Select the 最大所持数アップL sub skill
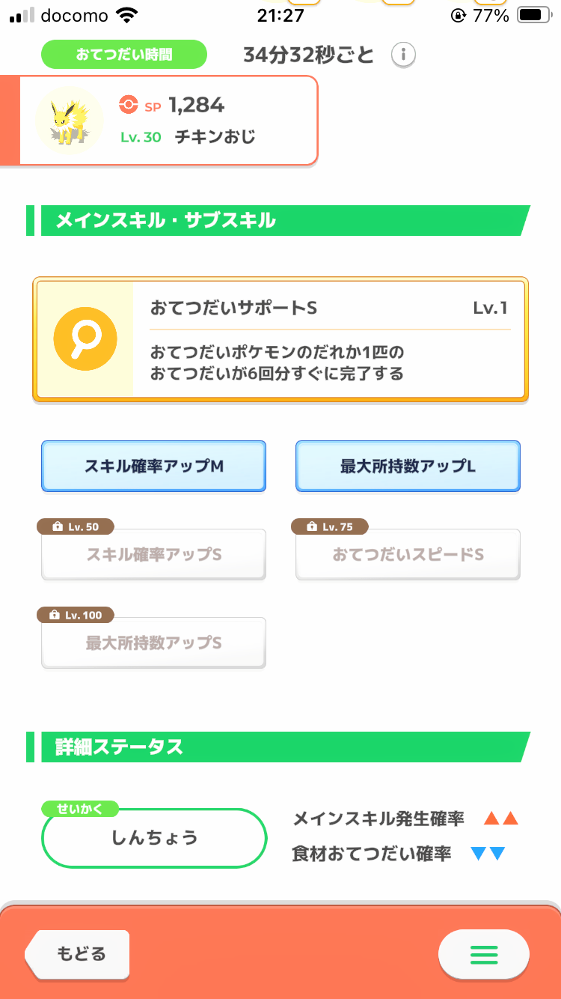The height and width of the screenshot is (999, 561). (408, 466)
